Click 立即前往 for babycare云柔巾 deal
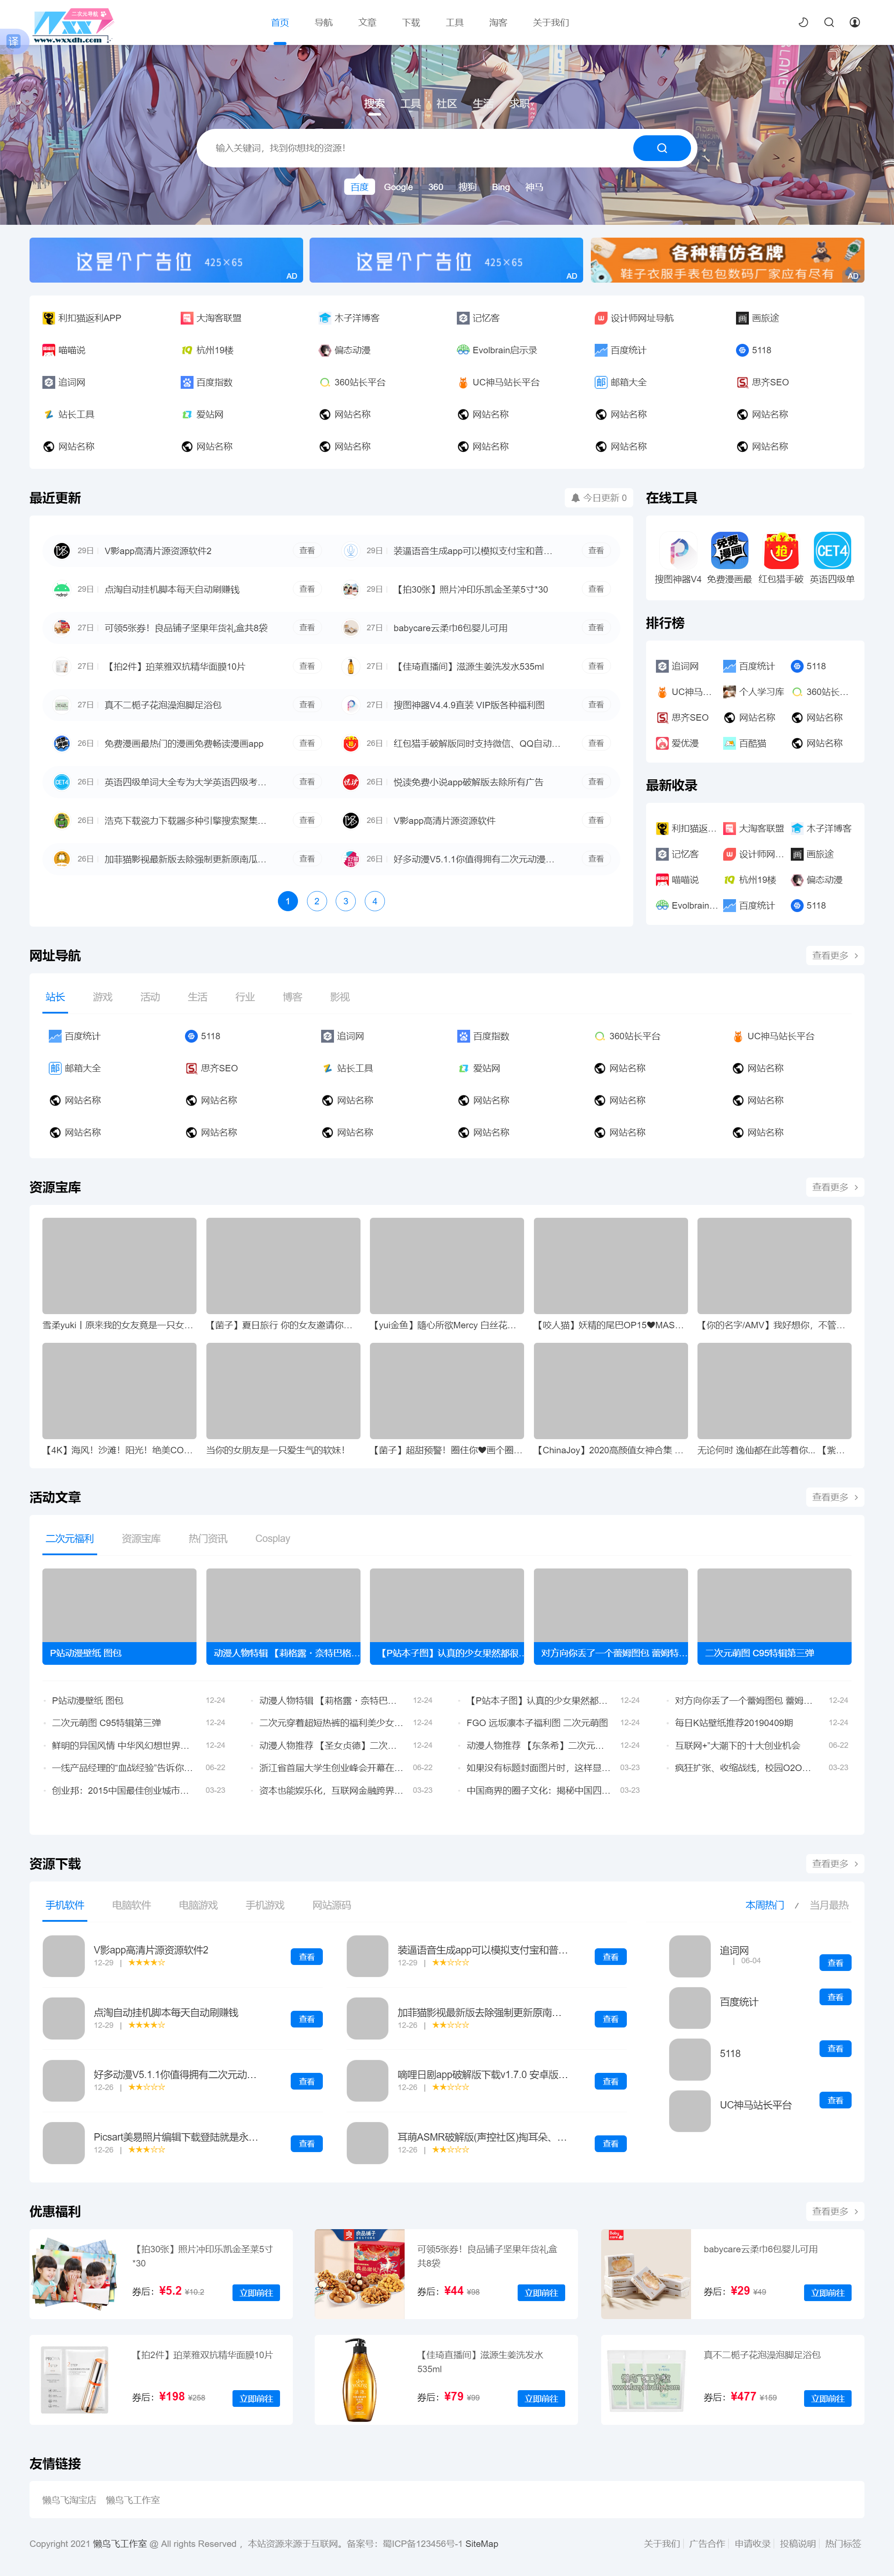The width and height of the screenshot is (894, 2576). (x=828, y=2292)
